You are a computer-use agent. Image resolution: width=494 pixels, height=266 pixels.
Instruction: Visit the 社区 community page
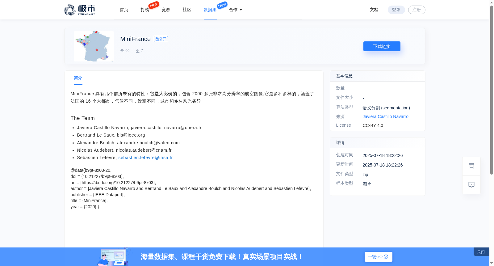187,10
